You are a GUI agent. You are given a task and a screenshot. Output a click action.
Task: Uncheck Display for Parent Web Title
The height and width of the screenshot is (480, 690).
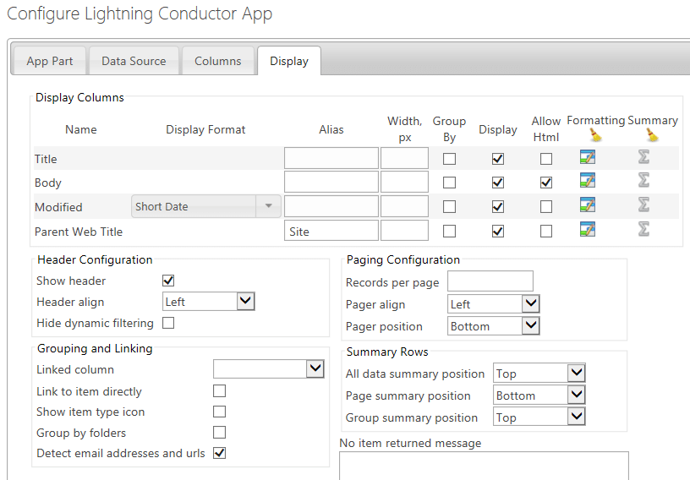[x=498, y=232]
